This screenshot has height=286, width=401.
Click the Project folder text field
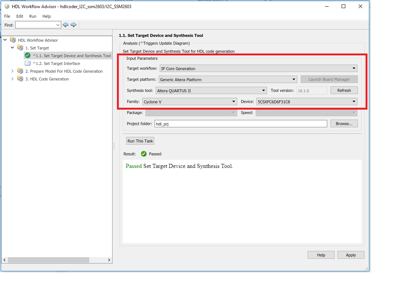[241, 124]
